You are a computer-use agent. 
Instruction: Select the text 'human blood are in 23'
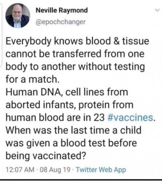point(55,117)
